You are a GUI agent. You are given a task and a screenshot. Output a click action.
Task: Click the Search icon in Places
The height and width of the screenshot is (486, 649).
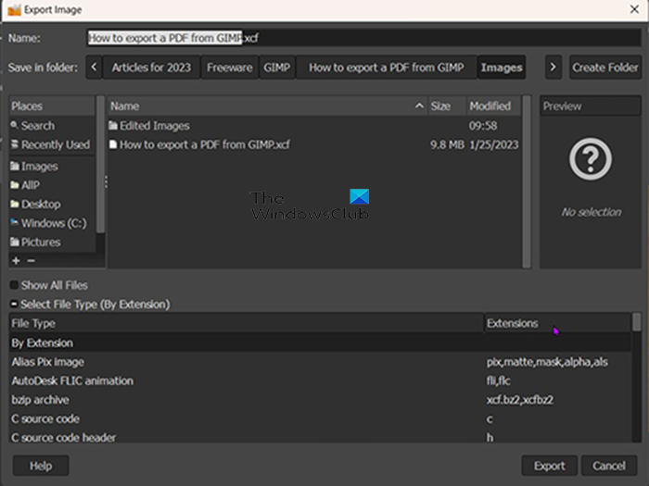15,126
